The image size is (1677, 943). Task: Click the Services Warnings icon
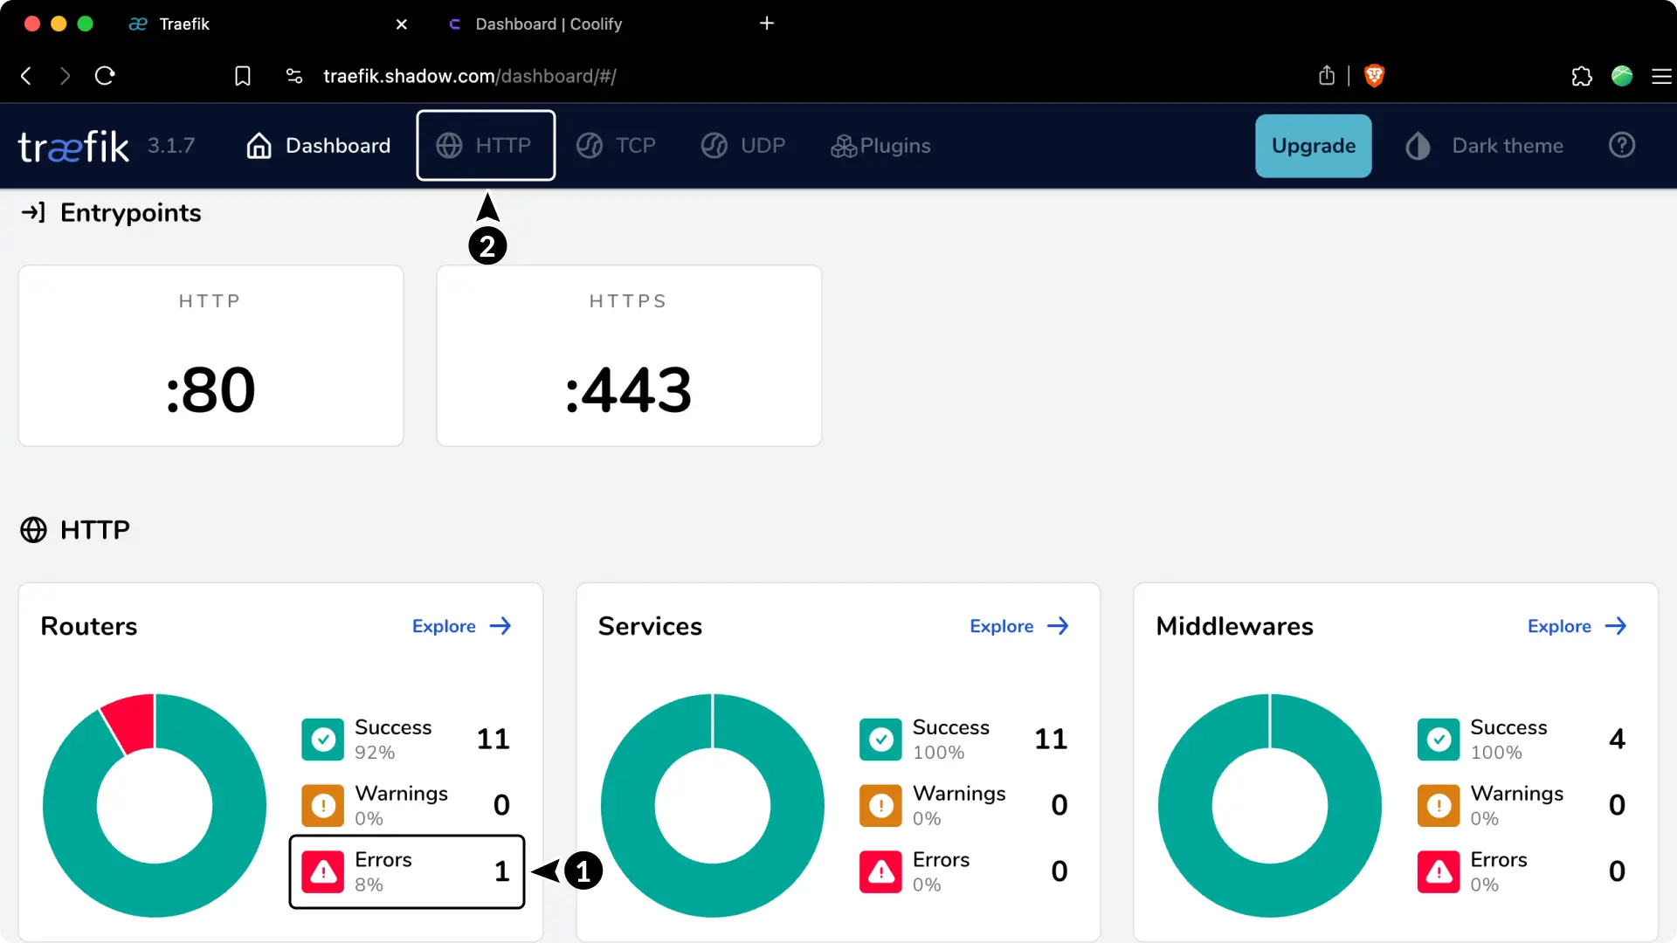coord(880,805)
